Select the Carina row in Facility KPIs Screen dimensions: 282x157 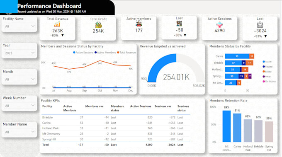(116, 123)
